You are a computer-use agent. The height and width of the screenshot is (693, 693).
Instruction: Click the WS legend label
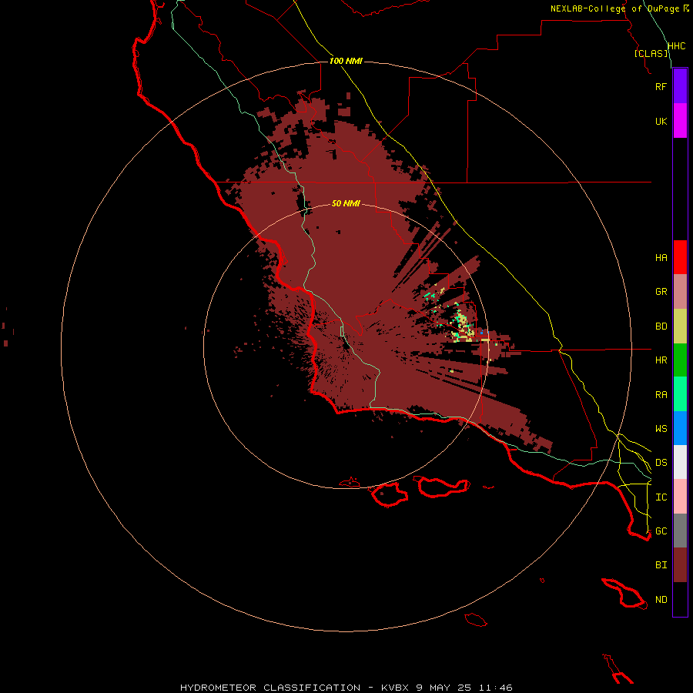click(661, 429)
